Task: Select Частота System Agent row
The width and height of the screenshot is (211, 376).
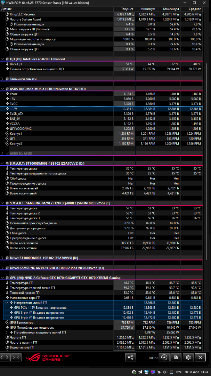Action: pyautogui.click(x=101, y=19)
